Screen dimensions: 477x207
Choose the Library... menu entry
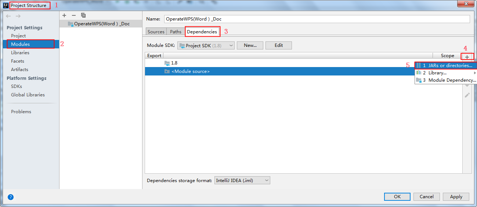(x=445, y=73)
